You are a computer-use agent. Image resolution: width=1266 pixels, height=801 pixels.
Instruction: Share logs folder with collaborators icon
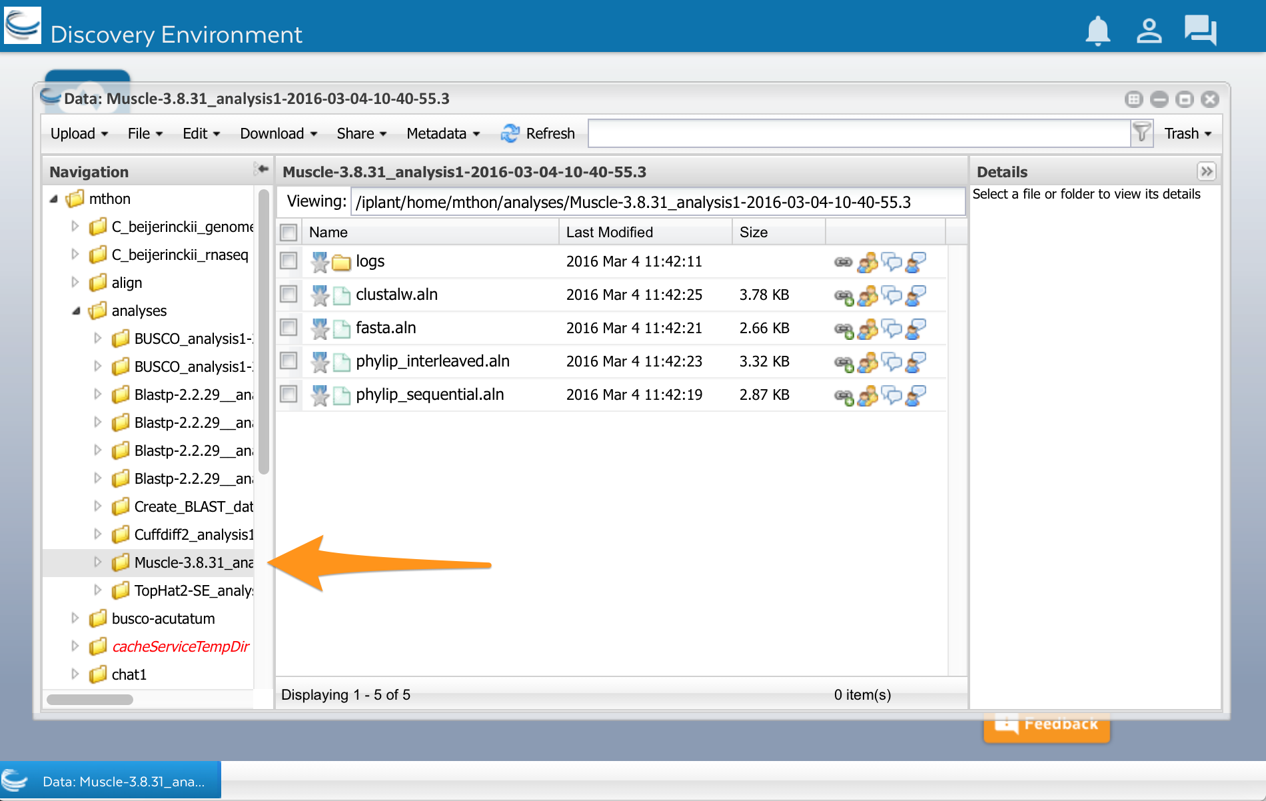[868, 263]
